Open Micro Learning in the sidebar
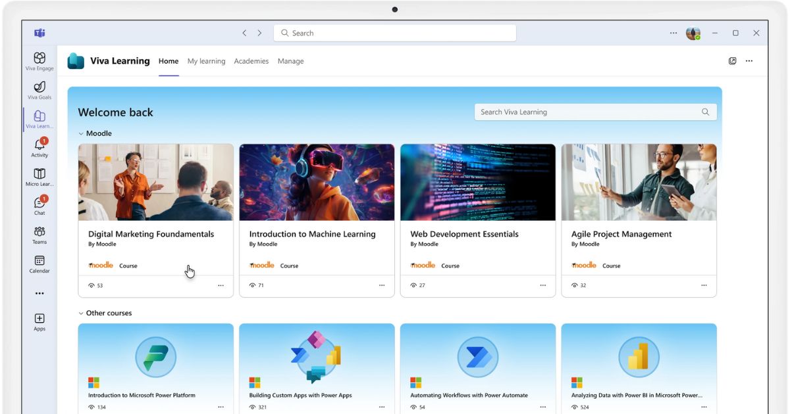 coord(39,175)
